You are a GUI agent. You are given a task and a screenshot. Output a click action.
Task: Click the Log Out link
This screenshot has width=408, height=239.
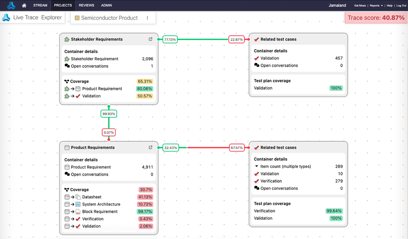tap(401, 6)
